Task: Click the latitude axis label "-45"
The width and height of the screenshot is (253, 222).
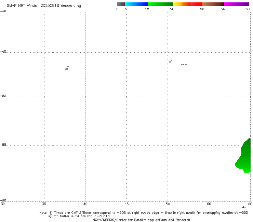Action: (x=3, y=52)
